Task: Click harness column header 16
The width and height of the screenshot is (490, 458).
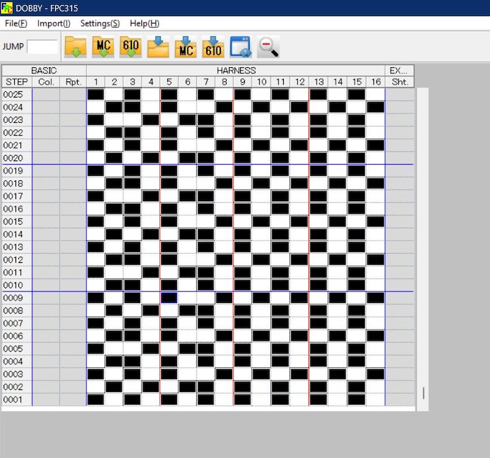Action: [376, 82]
